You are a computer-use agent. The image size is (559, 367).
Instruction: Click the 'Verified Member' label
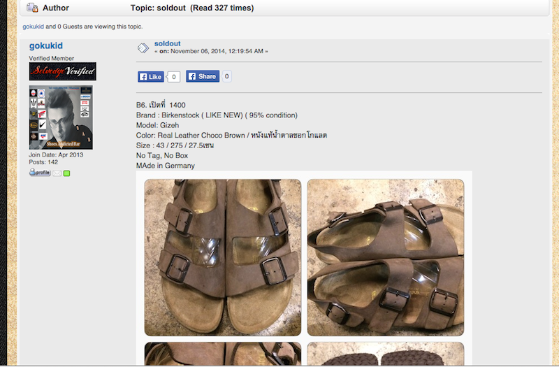click(x=51, y=58)
